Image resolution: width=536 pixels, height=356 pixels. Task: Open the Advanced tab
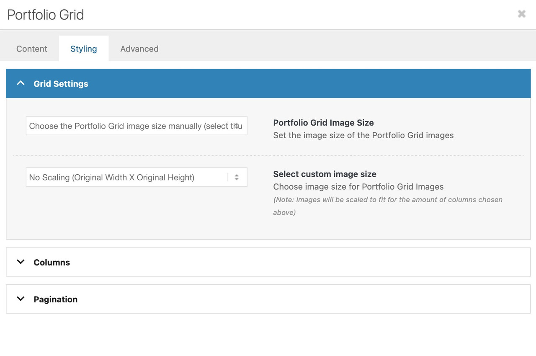(x=139, y=49)
